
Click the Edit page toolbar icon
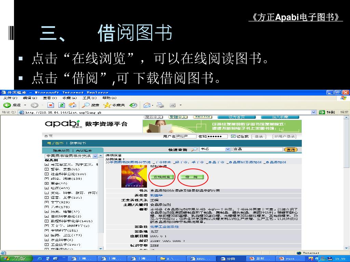pos(173,105)
